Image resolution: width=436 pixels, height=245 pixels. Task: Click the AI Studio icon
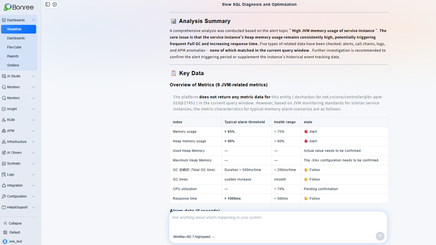[x=4, y=76]
